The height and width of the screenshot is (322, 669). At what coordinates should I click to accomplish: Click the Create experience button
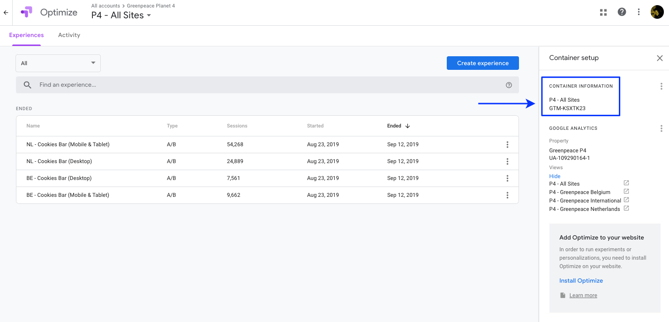click(483, 63)
